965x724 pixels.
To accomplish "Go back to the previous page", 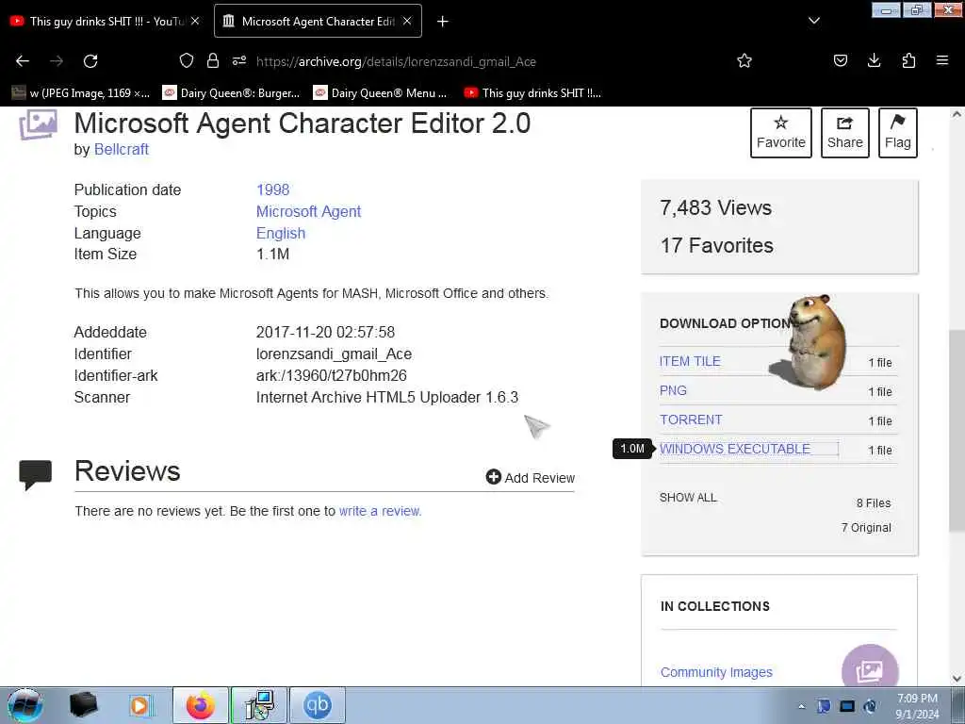I will (x=23, y=61).
